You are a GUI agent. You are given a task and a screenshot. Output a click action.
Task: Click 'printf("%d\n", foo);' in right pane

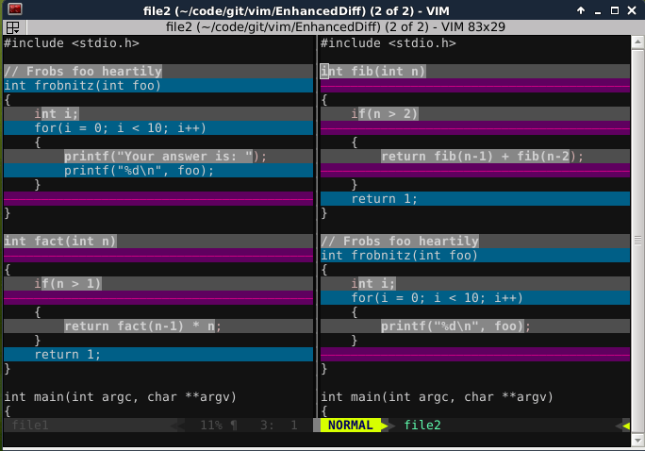point(455,326)
